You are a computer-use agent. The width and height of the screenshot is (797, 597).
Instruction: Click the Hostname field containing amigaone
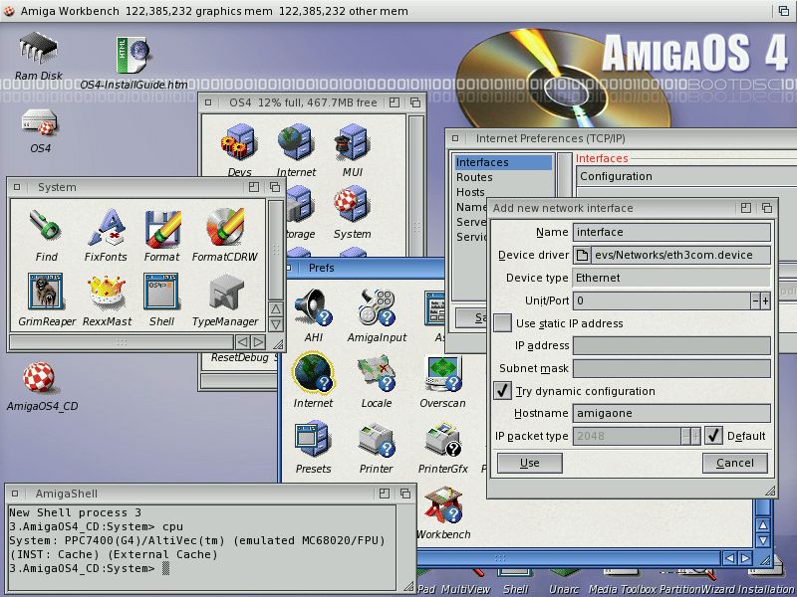point(671,413)
